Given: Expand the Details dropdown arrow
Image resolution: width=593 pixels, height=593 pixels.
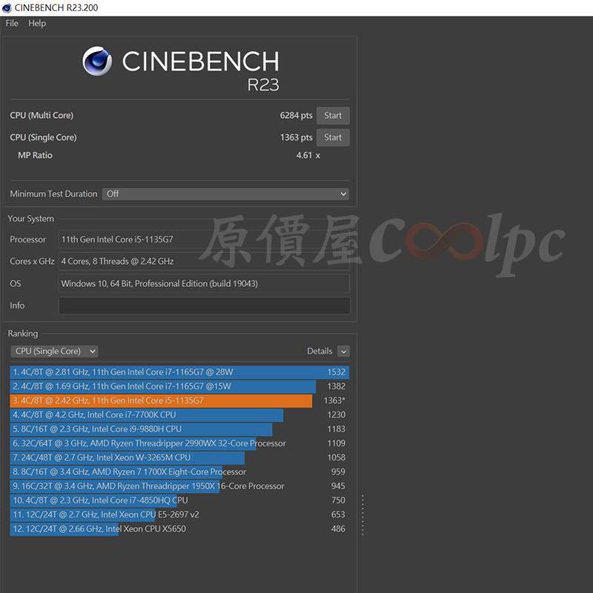Looking at the screenshot, I should click(x=343, y=351).
